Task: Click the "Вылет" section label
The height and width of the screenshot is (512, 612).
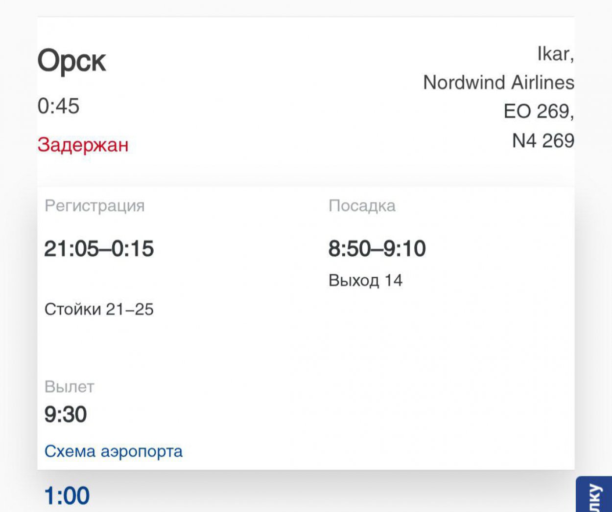Action: [x=69, y=386]
